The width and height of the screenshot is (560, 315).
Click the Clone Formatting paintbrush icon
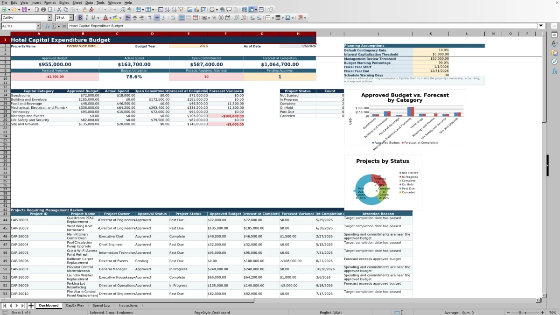[x=84, y=9]
